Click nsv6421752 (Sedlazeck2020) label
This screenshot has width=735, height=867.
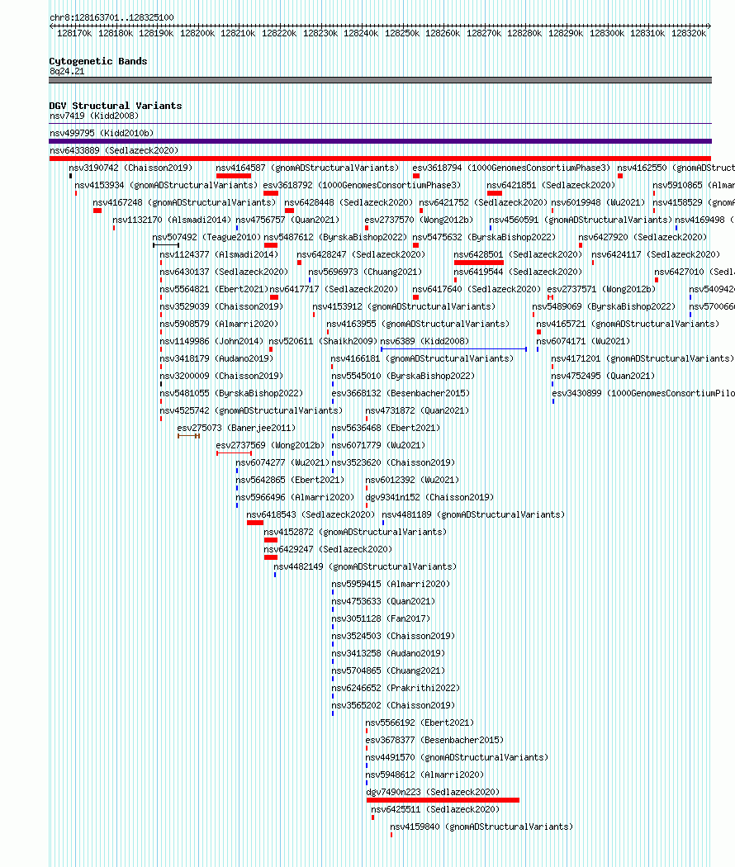click(x=483, y=202)
